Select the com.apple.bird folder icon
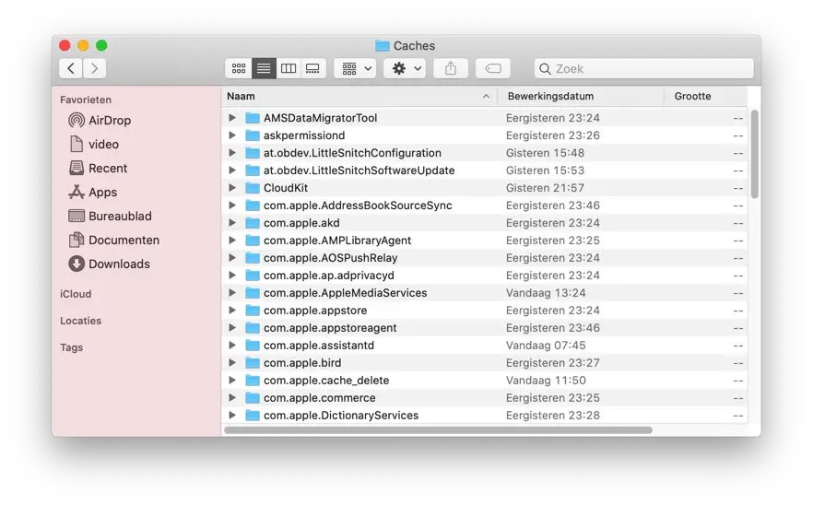This screenshot has height=505, width=813. click(253, 363)
